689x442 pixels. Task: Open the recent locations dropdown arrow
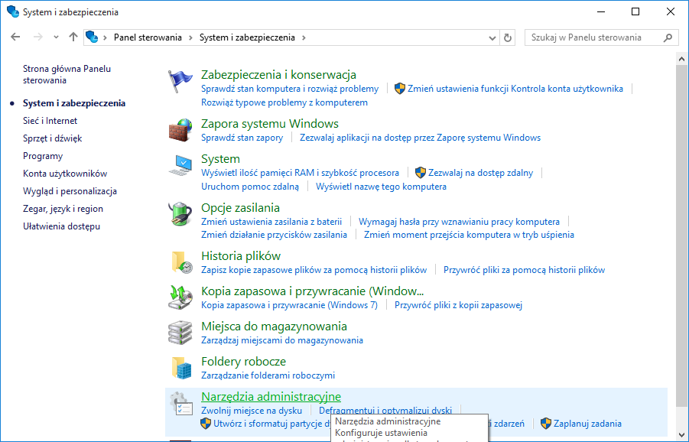56,37
